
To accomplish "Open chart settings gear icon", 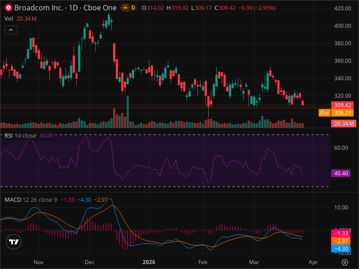I will (345, 262).
